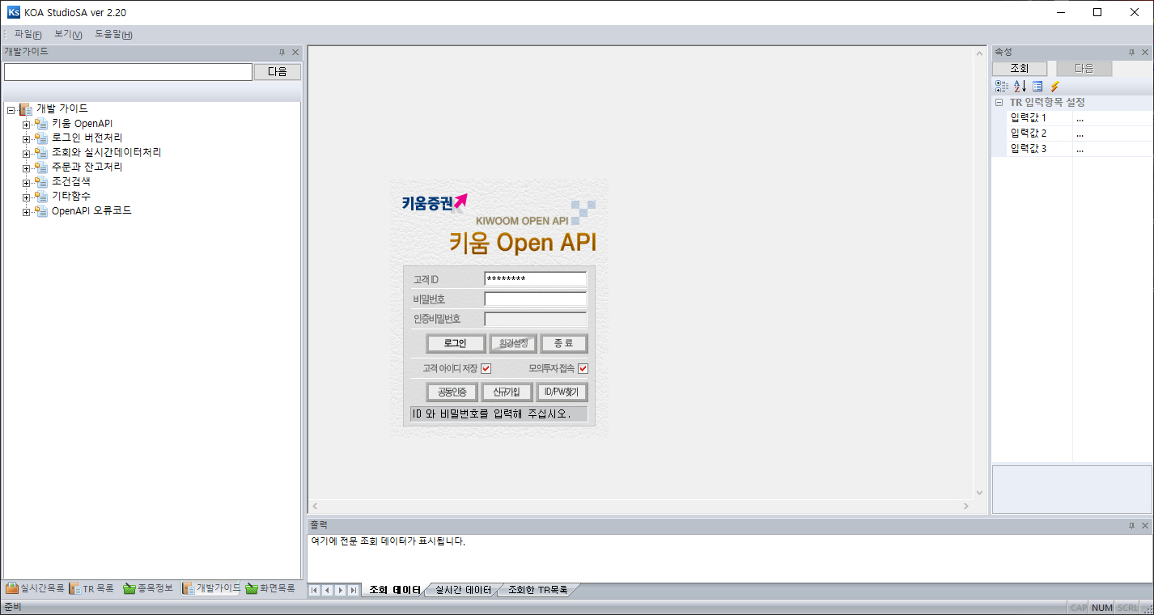Expand OpenAPI 오류코드 node
Image resolution: width=1154 pixels, height=615 pixels.
[26, 212]
